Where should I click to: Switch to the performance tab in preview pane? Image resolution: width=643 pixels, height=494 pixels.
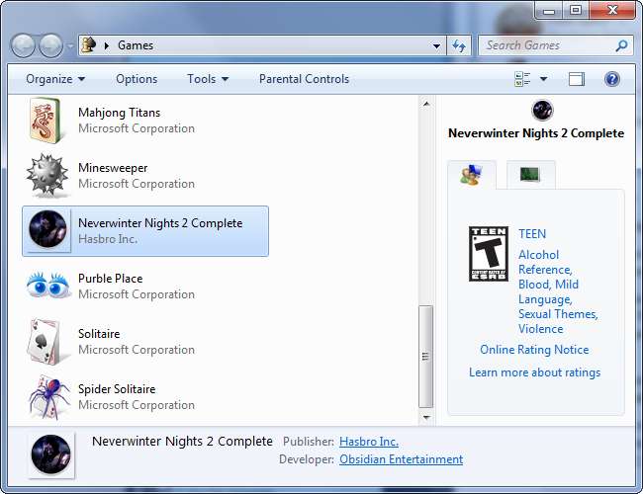point(530,175)
